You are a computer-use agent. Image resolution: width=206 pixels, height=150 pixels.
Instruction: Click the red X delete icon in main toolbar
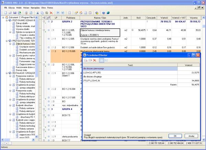[x=51, y=13]
